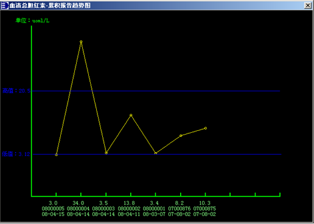The height and width of the screenshot is (224, 314).
Task: Select the 10.3 data point marker
Action: (x=206, y=128)
